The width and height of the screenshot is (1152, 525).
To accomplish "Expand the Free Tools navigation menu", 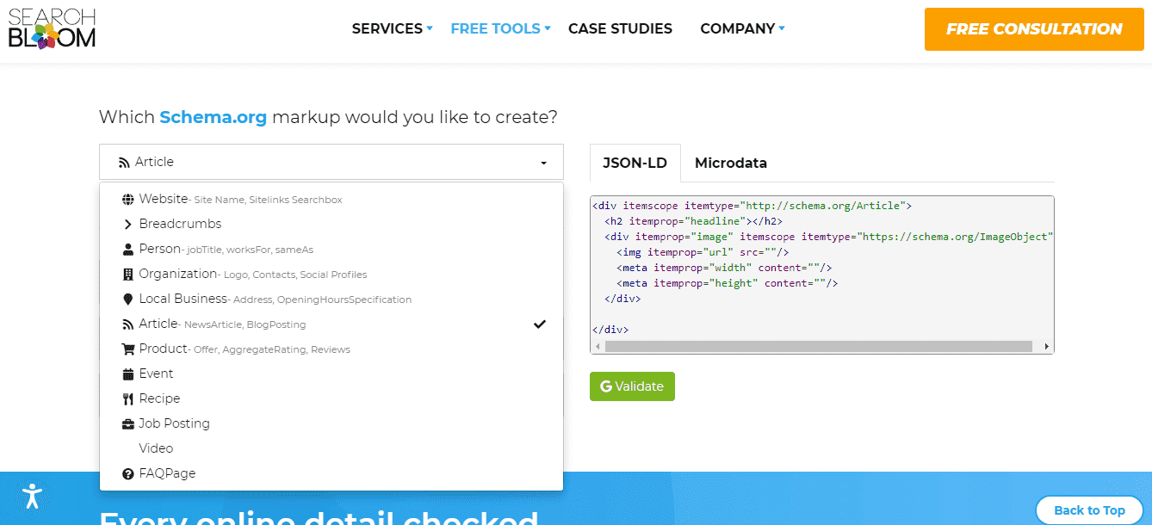I will (500, 28).
